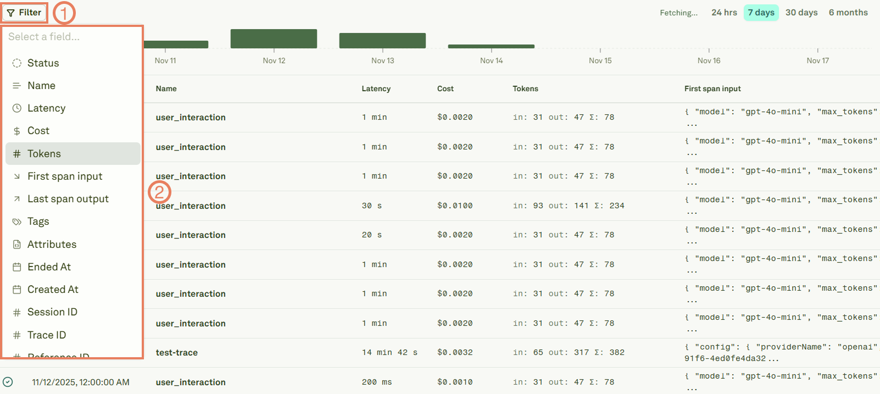
Task: Choose Tokens from the filter field list
Action: [x=73, y=154]
